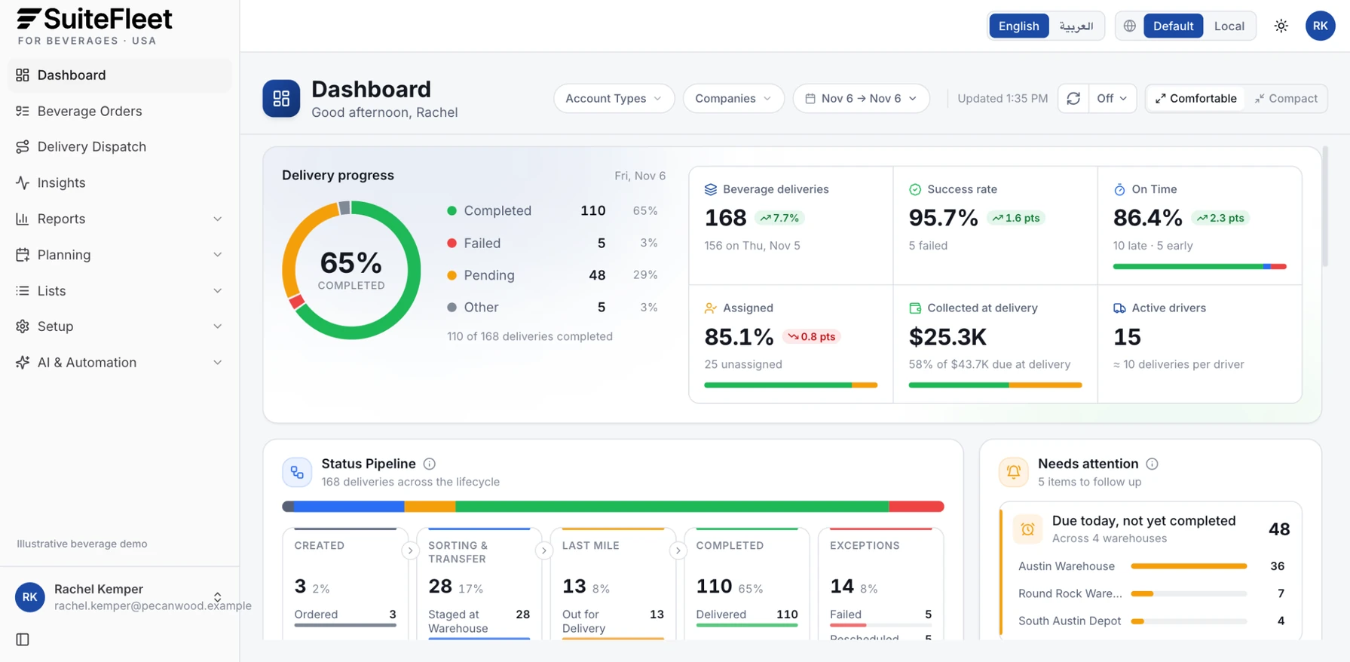Click arrow between Sorting and Last Mile
The image size is (1350, 662).
coord(543,551)
